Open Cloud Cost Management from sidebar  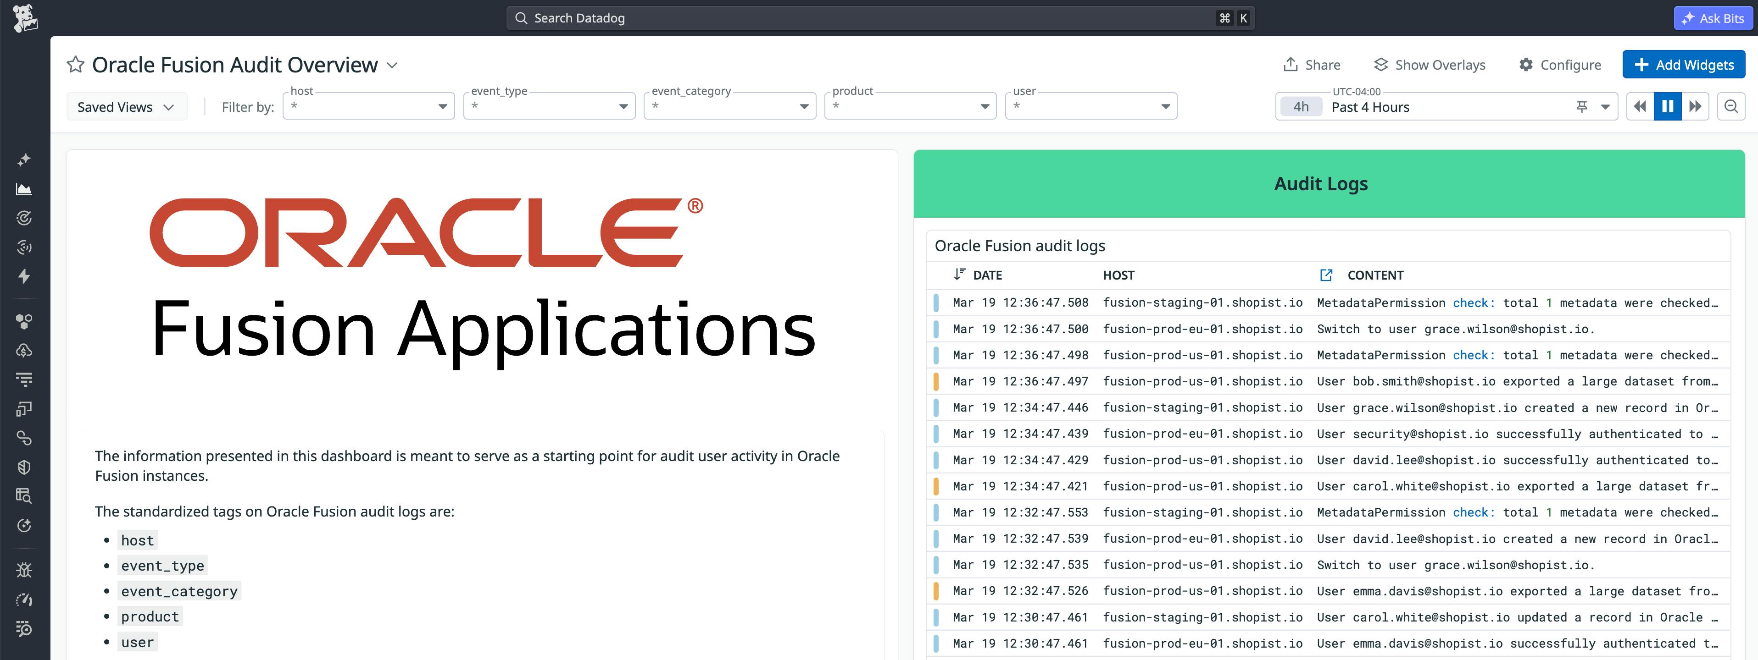point(25,351)
